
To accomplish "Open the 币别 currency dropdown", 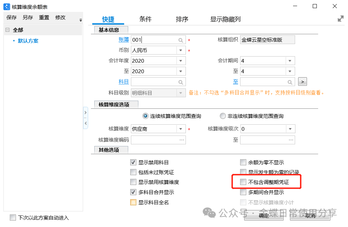I will [x=181, y=50].
